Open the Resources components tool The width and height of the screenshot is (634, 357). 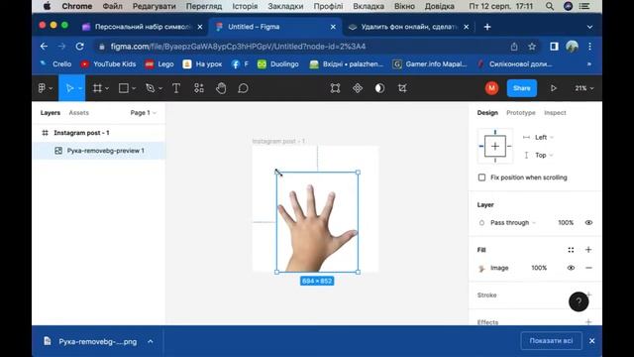pos(198,88)
